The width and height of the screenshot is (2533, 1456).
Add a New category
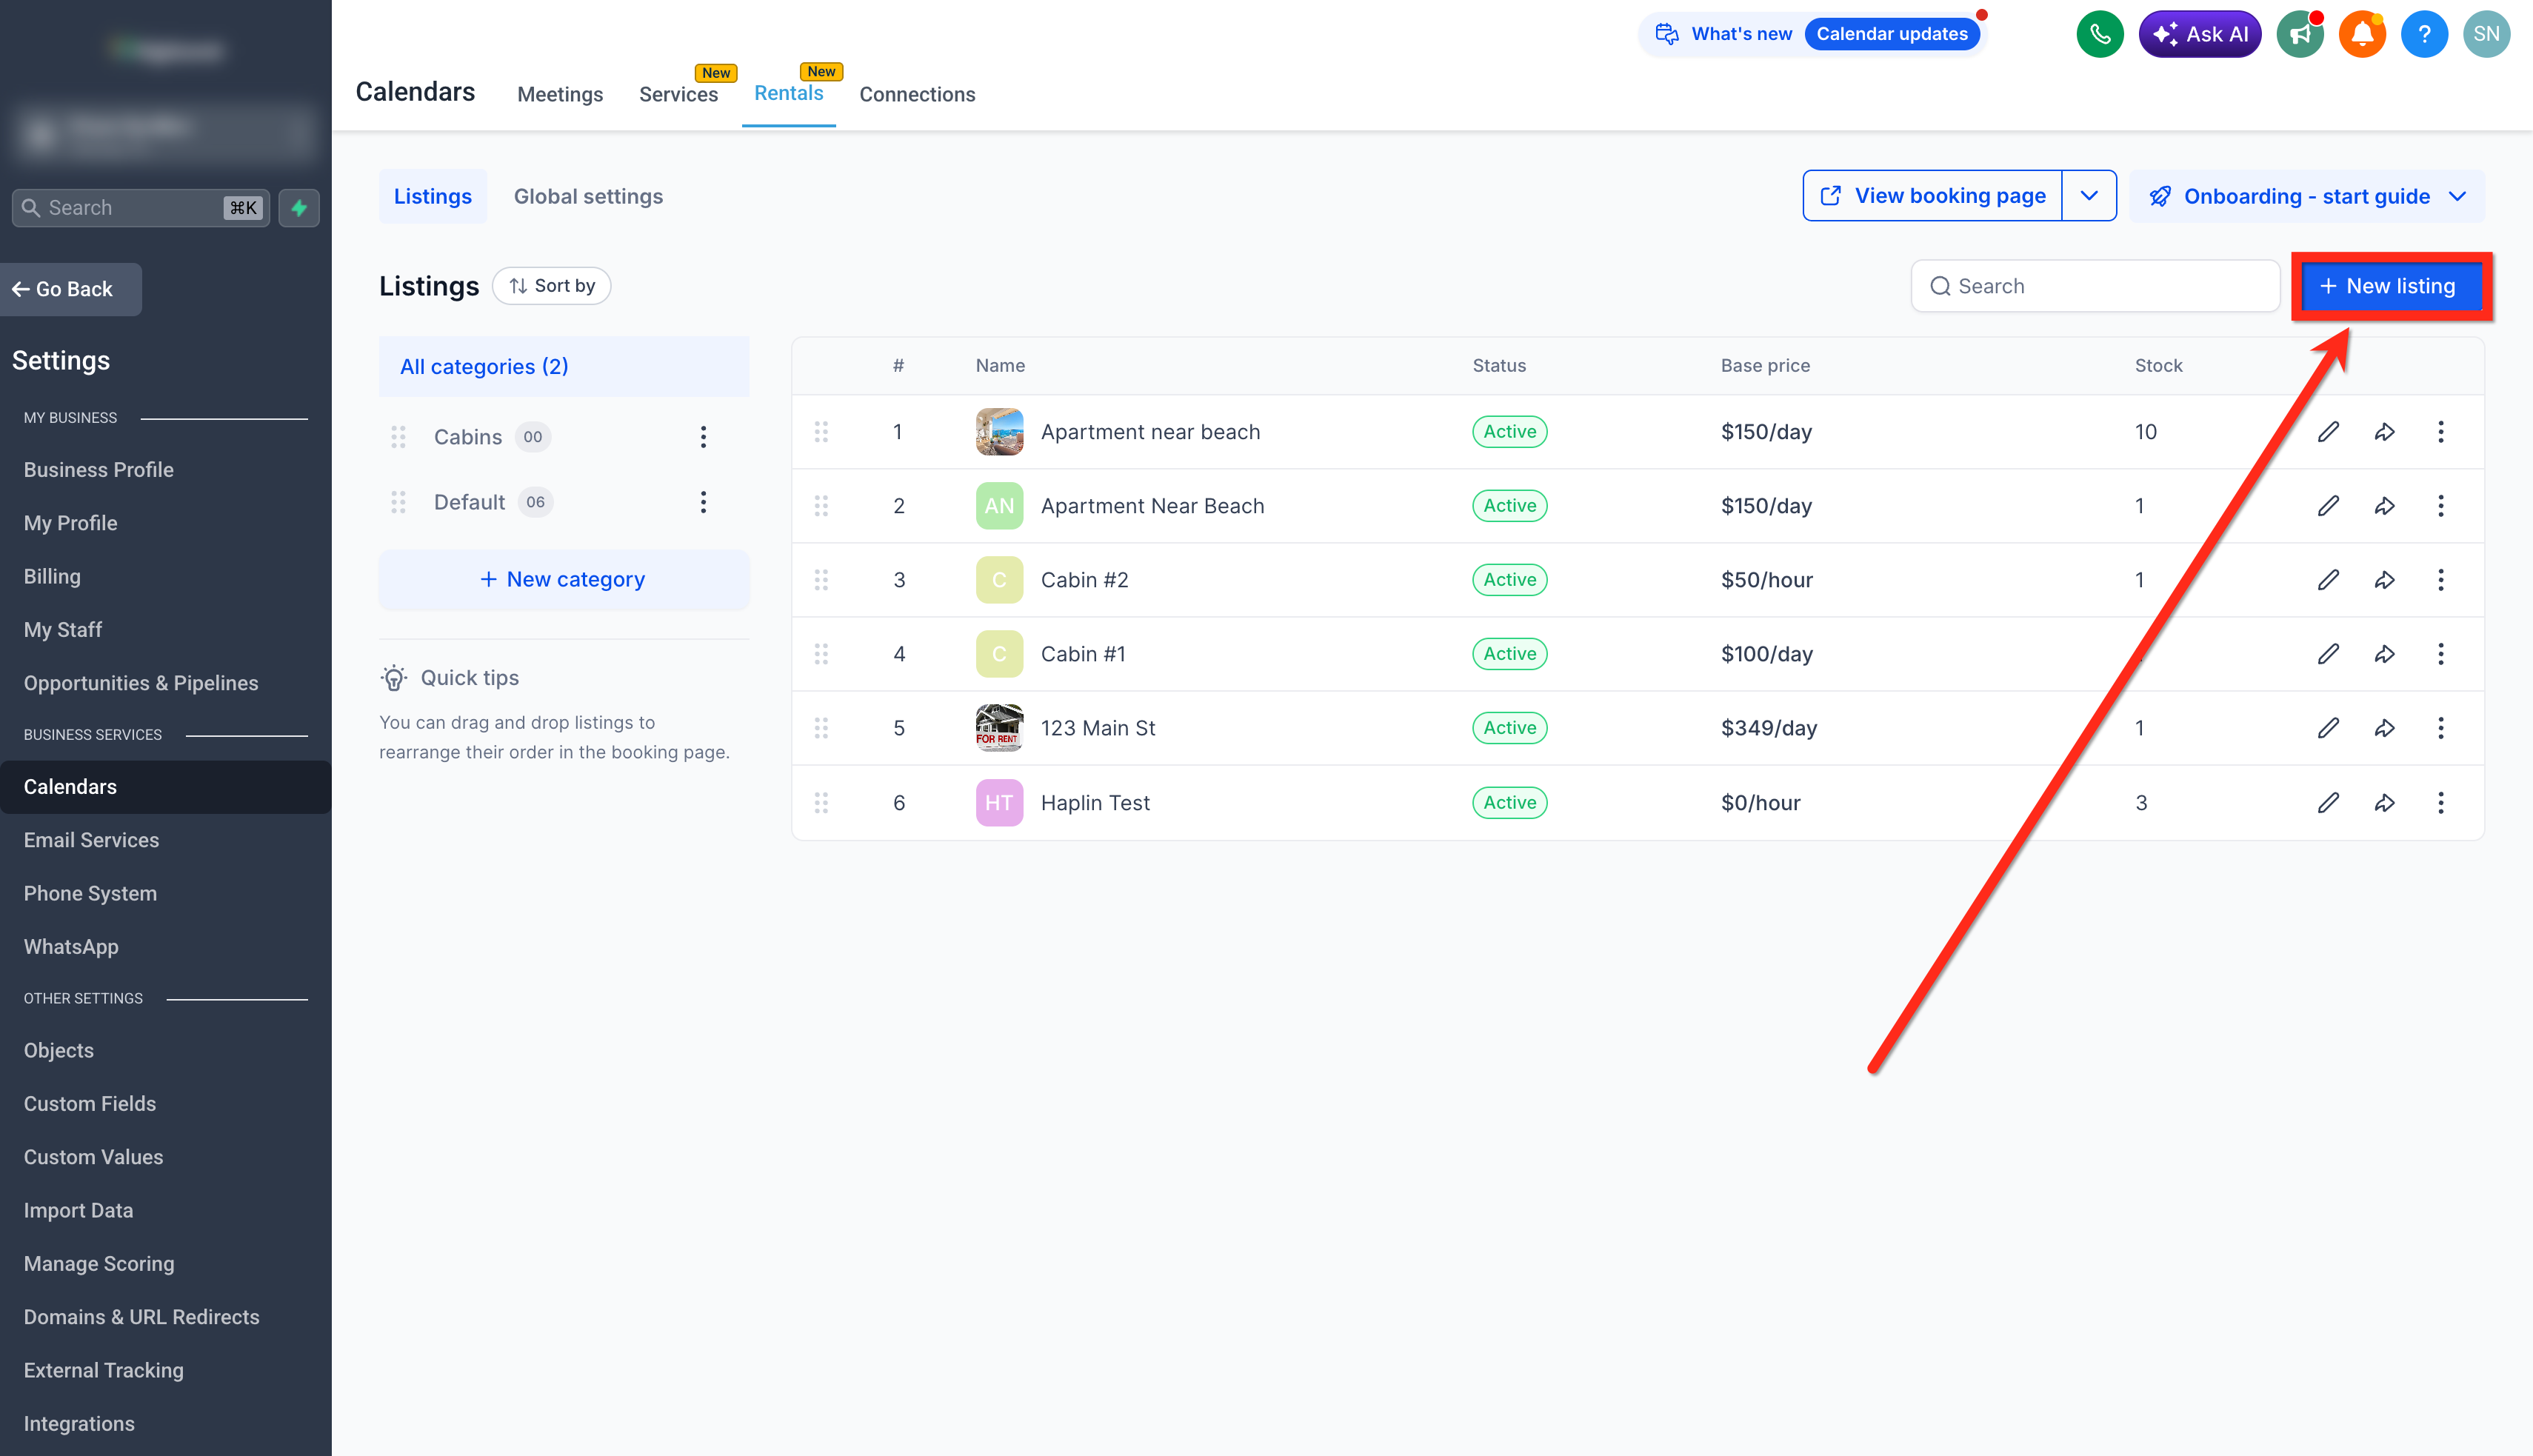pyautogui.click(x=563, y=580)
